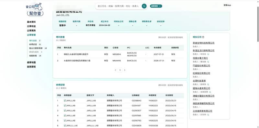The width and height of the screenshot is (259, 128).
Task: Select the 相關新聞 sub-item in sidebar
Action: (35, 56)
